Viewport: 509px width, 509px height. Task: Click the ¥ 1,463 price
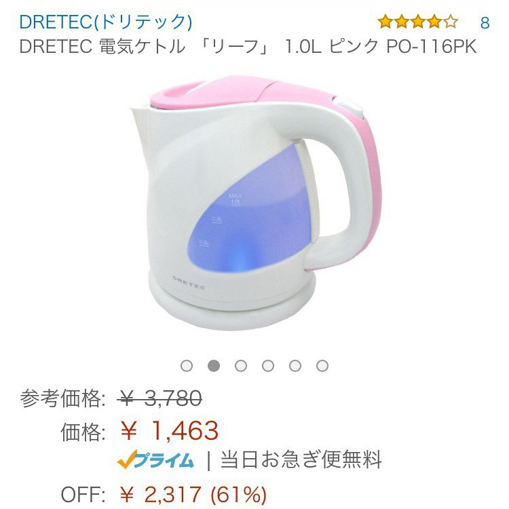click(x=169, y=431)
